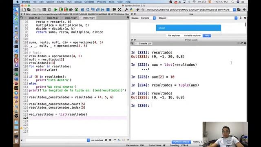Run selection or current line icon
Viewport: 261px width, 147px height.
pyautogui.click(x=71, y=10)
